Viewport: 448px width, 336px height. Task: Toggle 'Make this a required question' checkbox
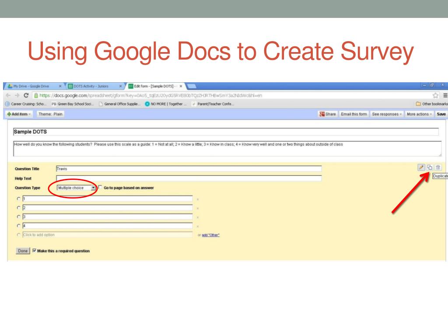tap(35, 251)
